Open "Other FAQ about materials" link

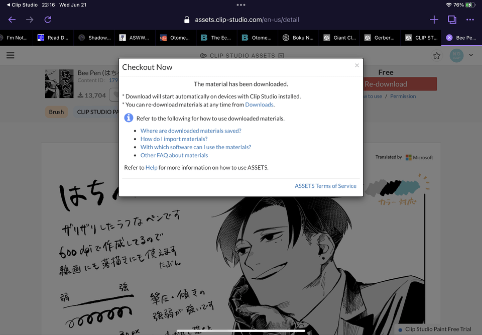coord(174,155)
